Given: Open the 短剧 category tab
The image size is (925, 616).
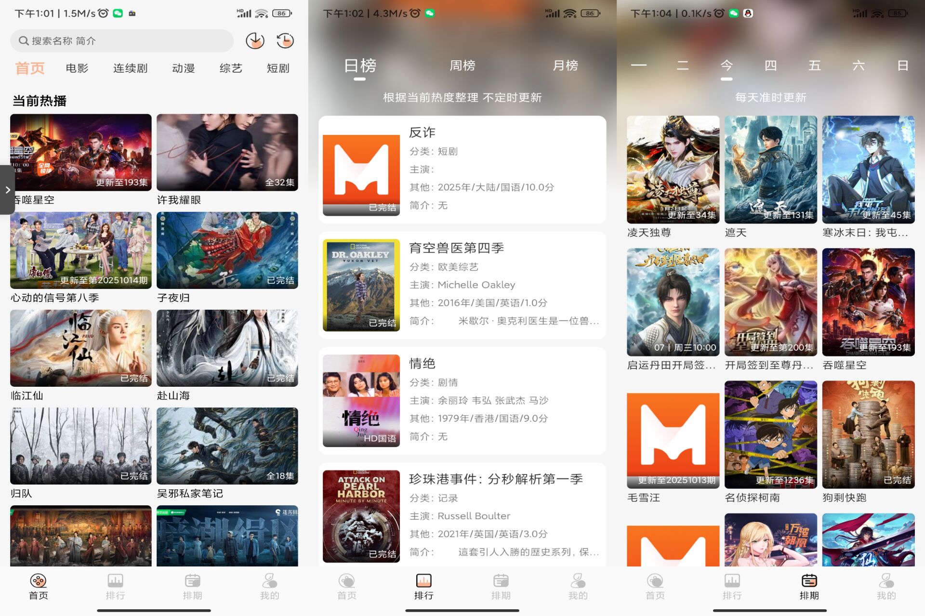Looking at the screenshot, I should [277, 68].
